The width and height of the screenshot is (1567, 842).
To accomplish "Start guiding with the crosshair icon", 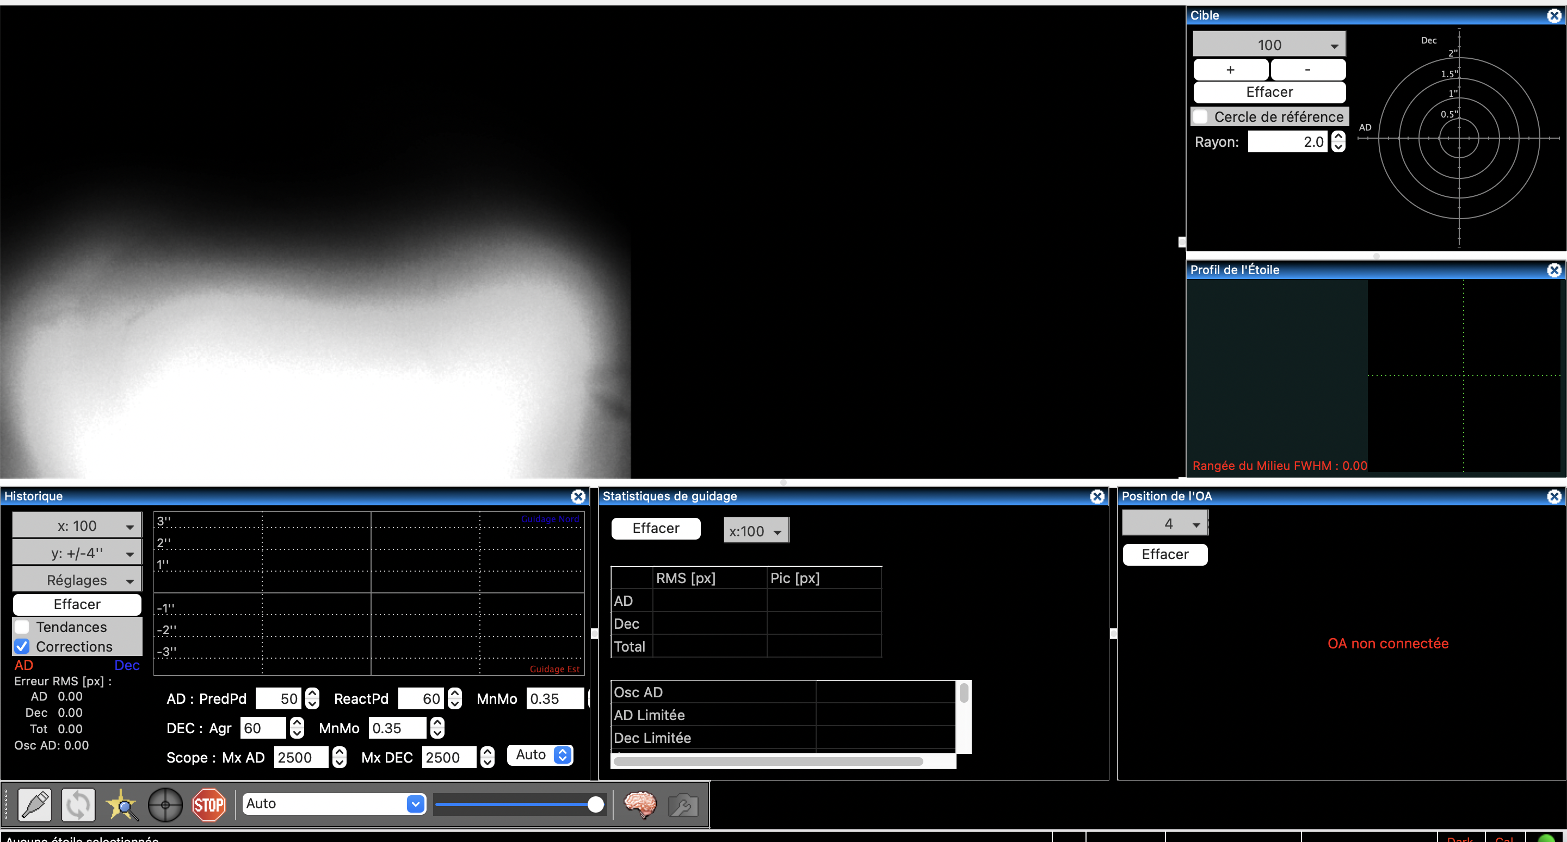I will [165, 804].
